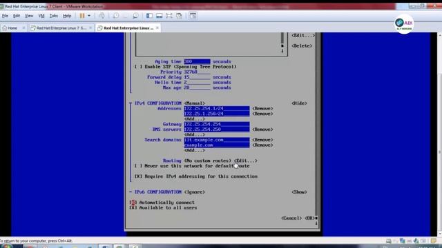Remove the example.com search domain
This screenshot has width=442, height=248.
tap(262, 145)
